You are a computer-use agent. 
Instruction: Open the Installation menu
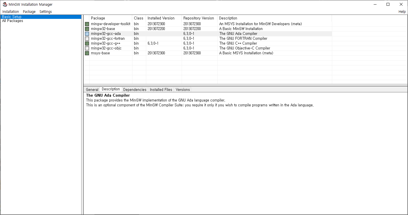11,12
